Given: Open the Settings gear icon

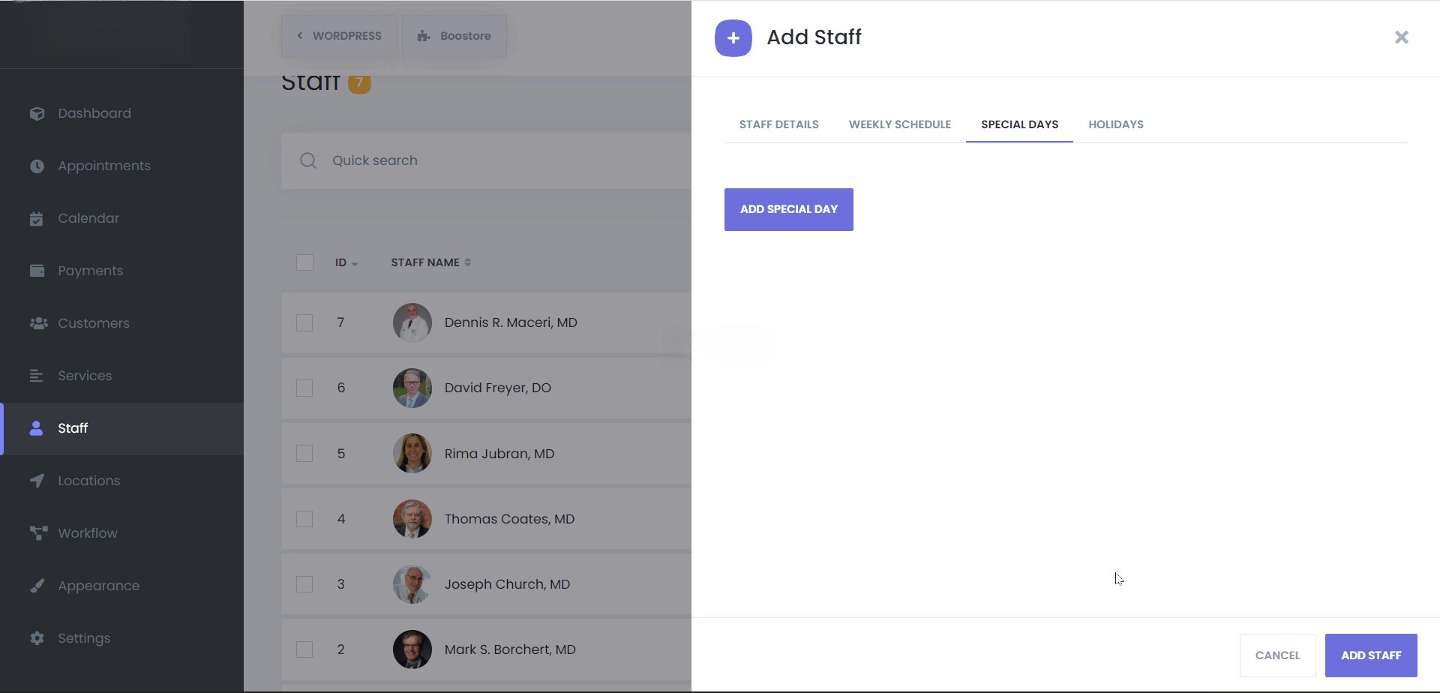Looking at the screenshot, I should pyautogui.click(x=37, y=638).
